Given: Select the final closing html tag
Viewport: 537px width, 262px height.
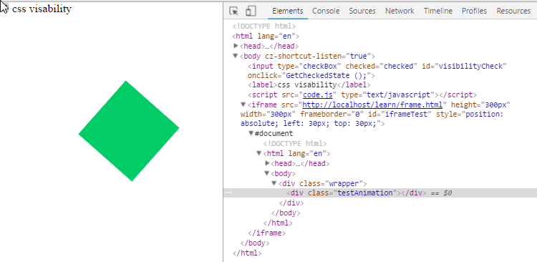Looking at the screenshot, I should [247, 253].
